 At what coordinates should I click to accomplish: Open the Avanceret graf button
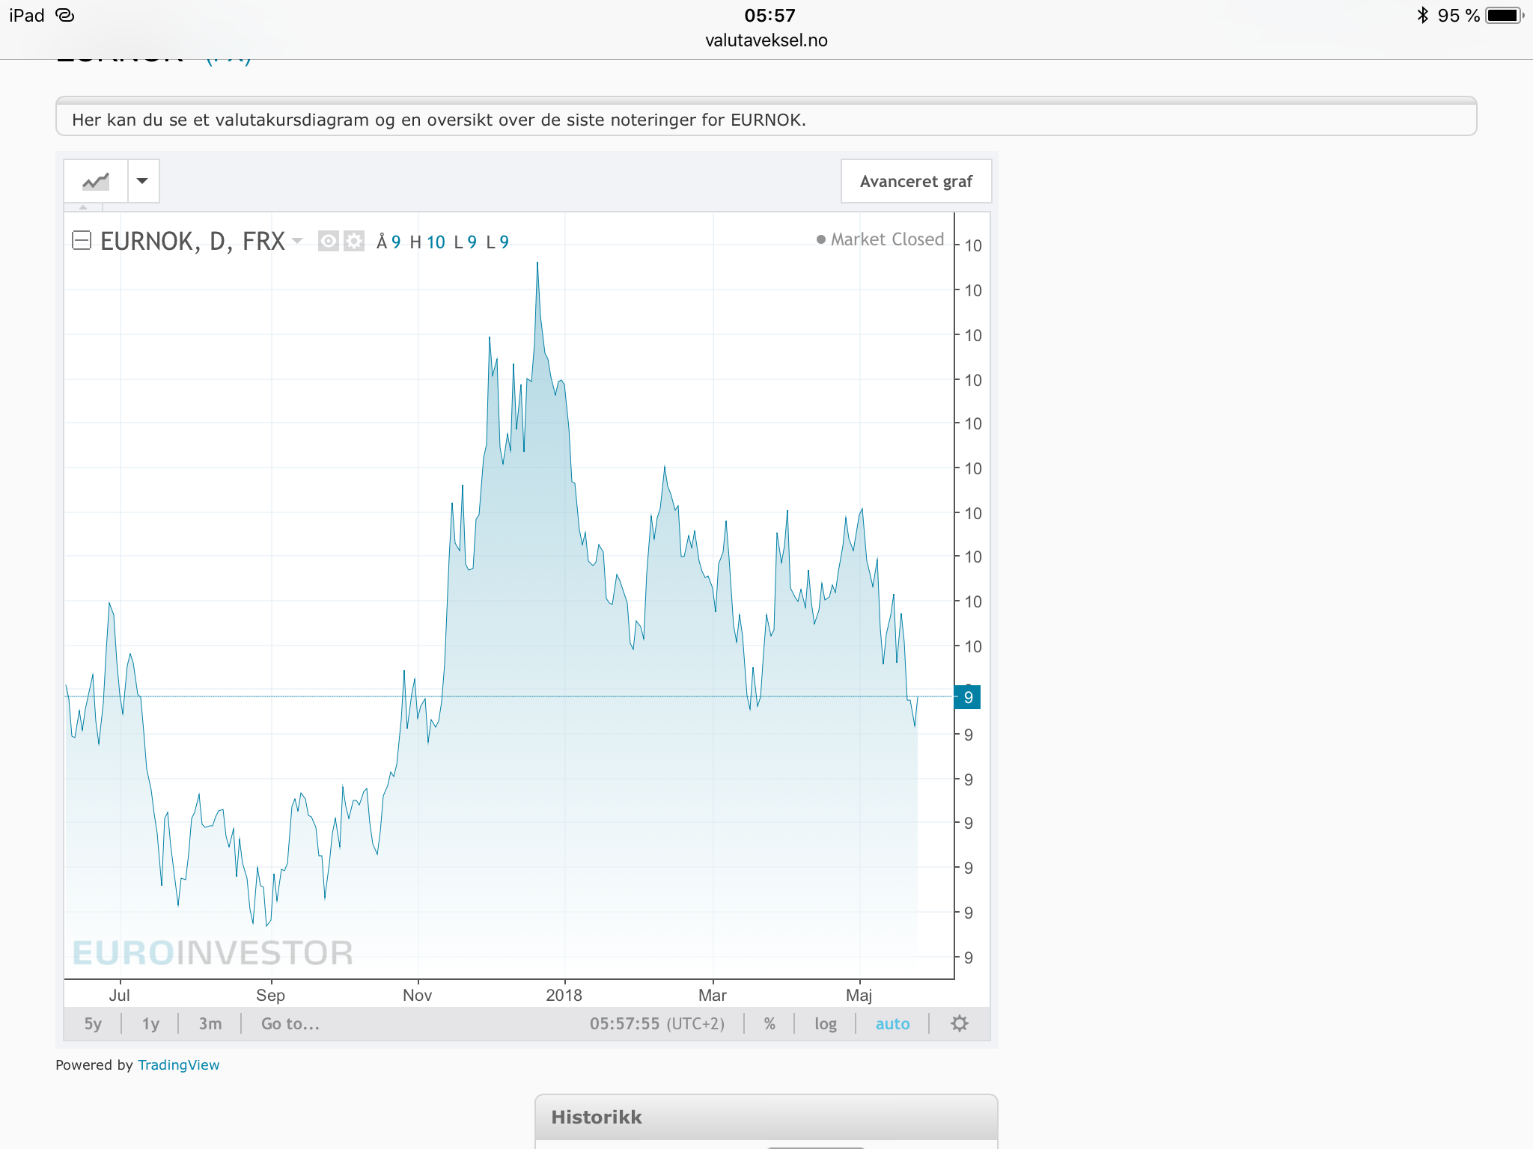915,181
